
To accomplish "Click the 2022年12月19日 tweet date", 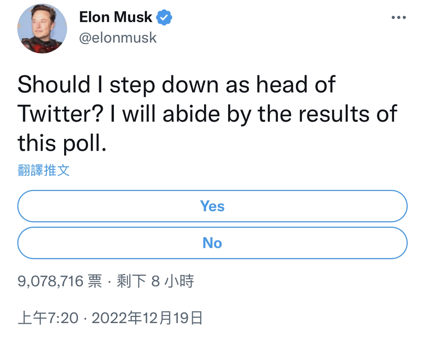I will pos(147,318).
